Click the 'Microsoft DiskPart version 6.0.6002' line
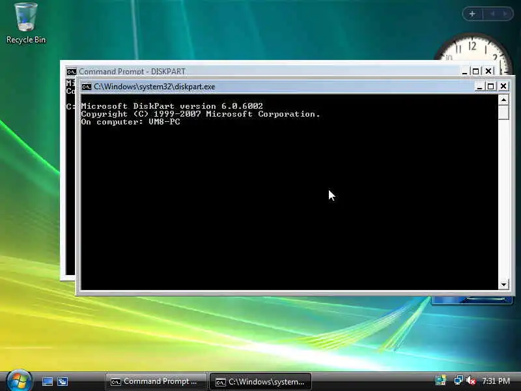The image size is (521, 391). 172,106
